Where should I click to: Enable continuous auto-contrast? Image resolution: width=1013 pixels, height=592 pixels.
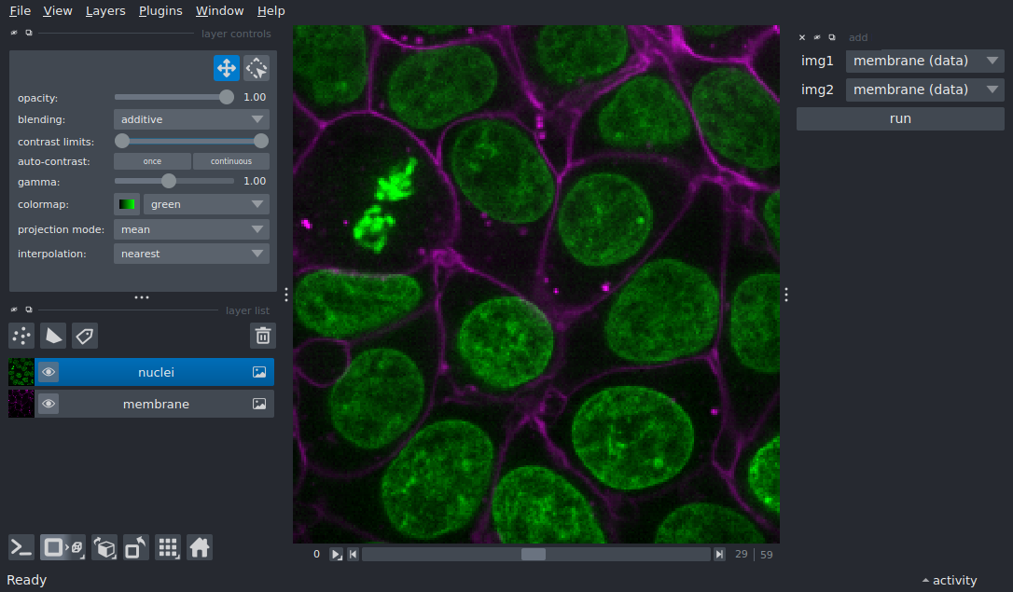tap(230, 161)
